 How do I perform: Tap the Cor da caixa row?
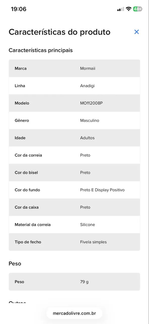tap(74, 207)
